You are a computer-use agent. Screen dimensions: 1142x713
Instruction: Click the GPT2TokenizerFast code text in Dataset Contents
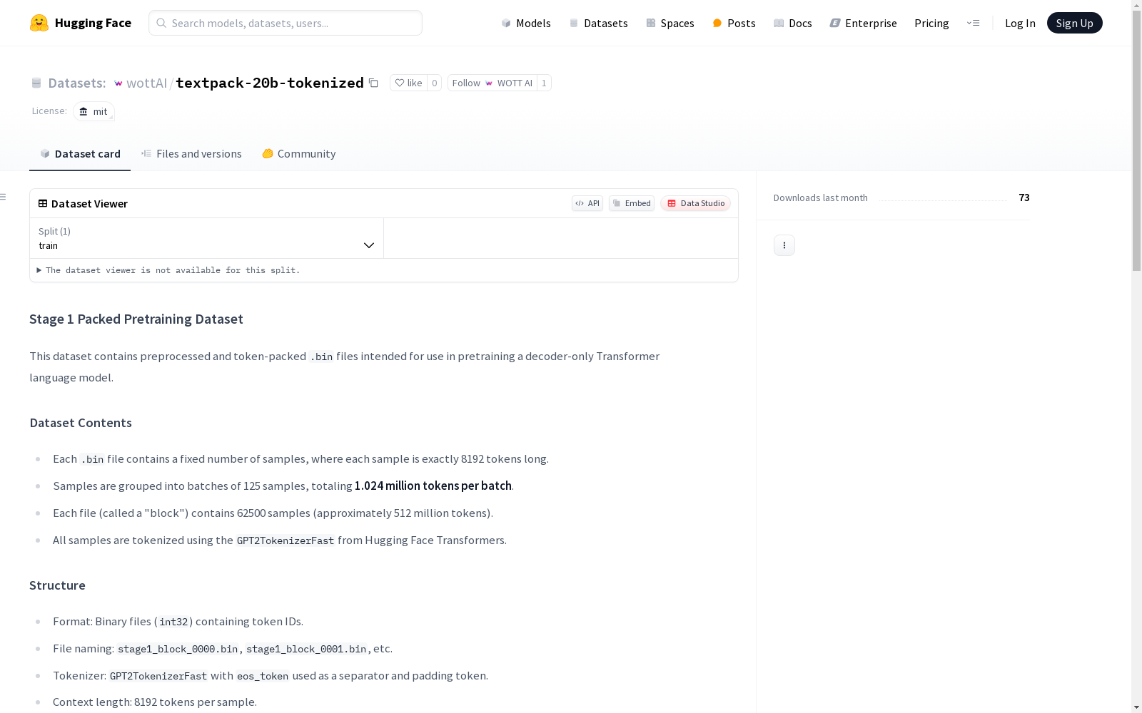click(285, 540)
